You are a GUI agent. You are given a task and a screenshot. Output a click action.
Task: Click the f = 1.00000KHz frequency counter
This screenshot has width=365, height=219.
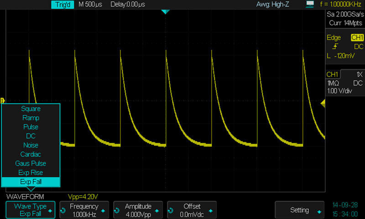(340, 5)
